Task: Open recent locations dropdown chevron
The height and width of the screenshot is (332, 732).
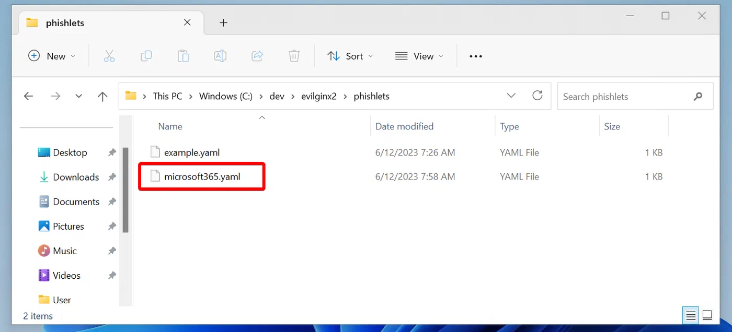Action: [x=79, y=96]
